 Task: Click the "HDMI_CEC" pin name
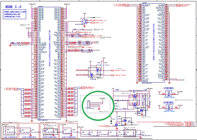point(41,49)
